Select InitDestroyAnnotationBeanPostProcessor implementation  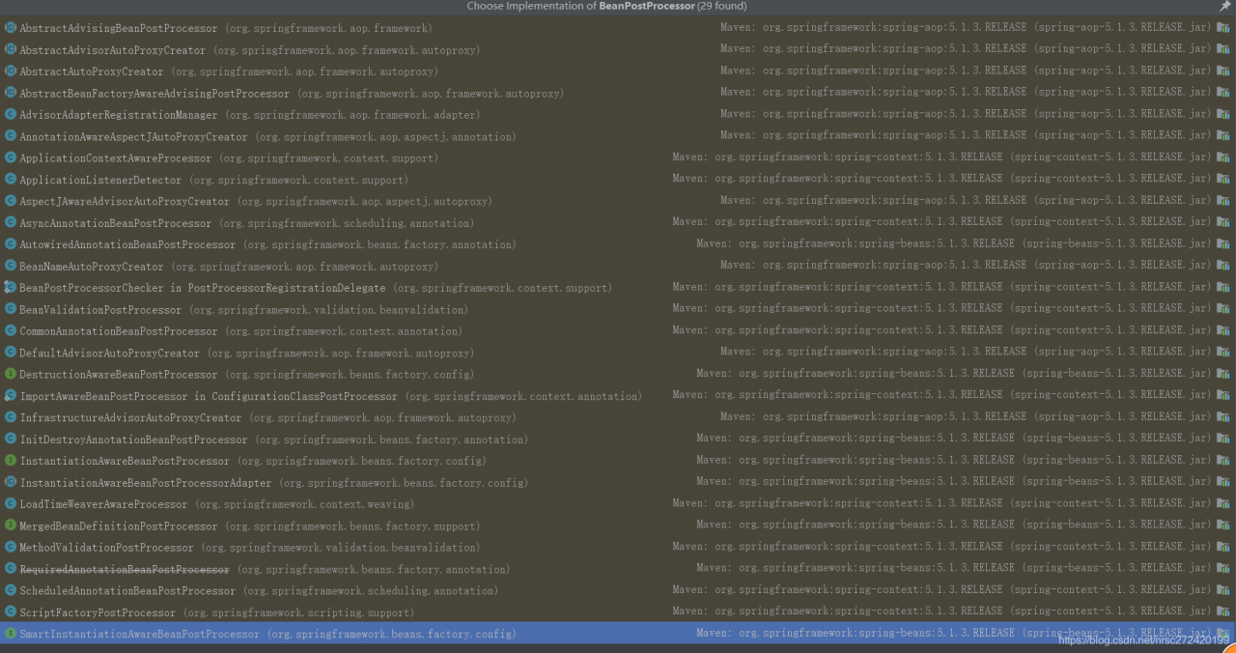618,439
